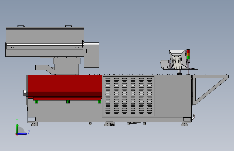Select the white horizontal bar on the upper unit
Image resolution: width=234 pixels, height=151 pixels.
[x=45, y=45]
